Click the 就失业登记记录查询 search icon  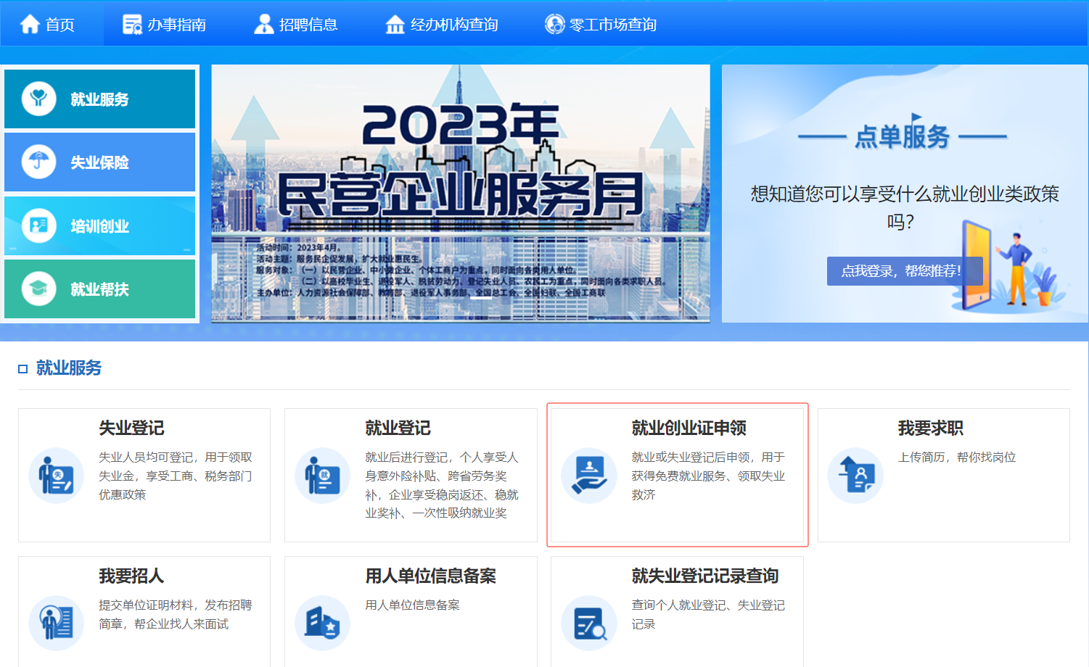(x=588, y=623)
